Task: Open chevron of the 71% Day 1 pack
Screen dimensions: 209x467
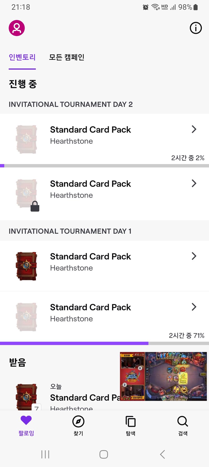Action: (x=194, y=307)
